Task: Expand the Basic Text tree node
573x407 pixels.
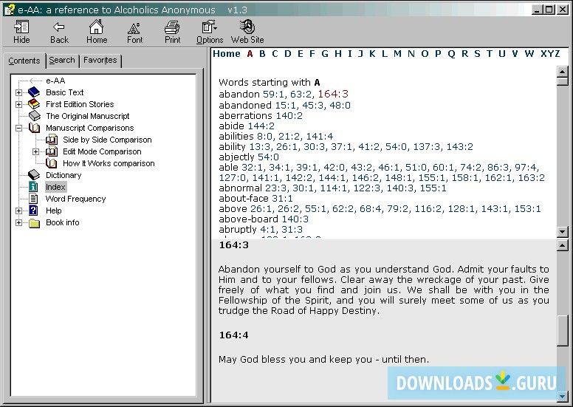Action: [19, 92]
